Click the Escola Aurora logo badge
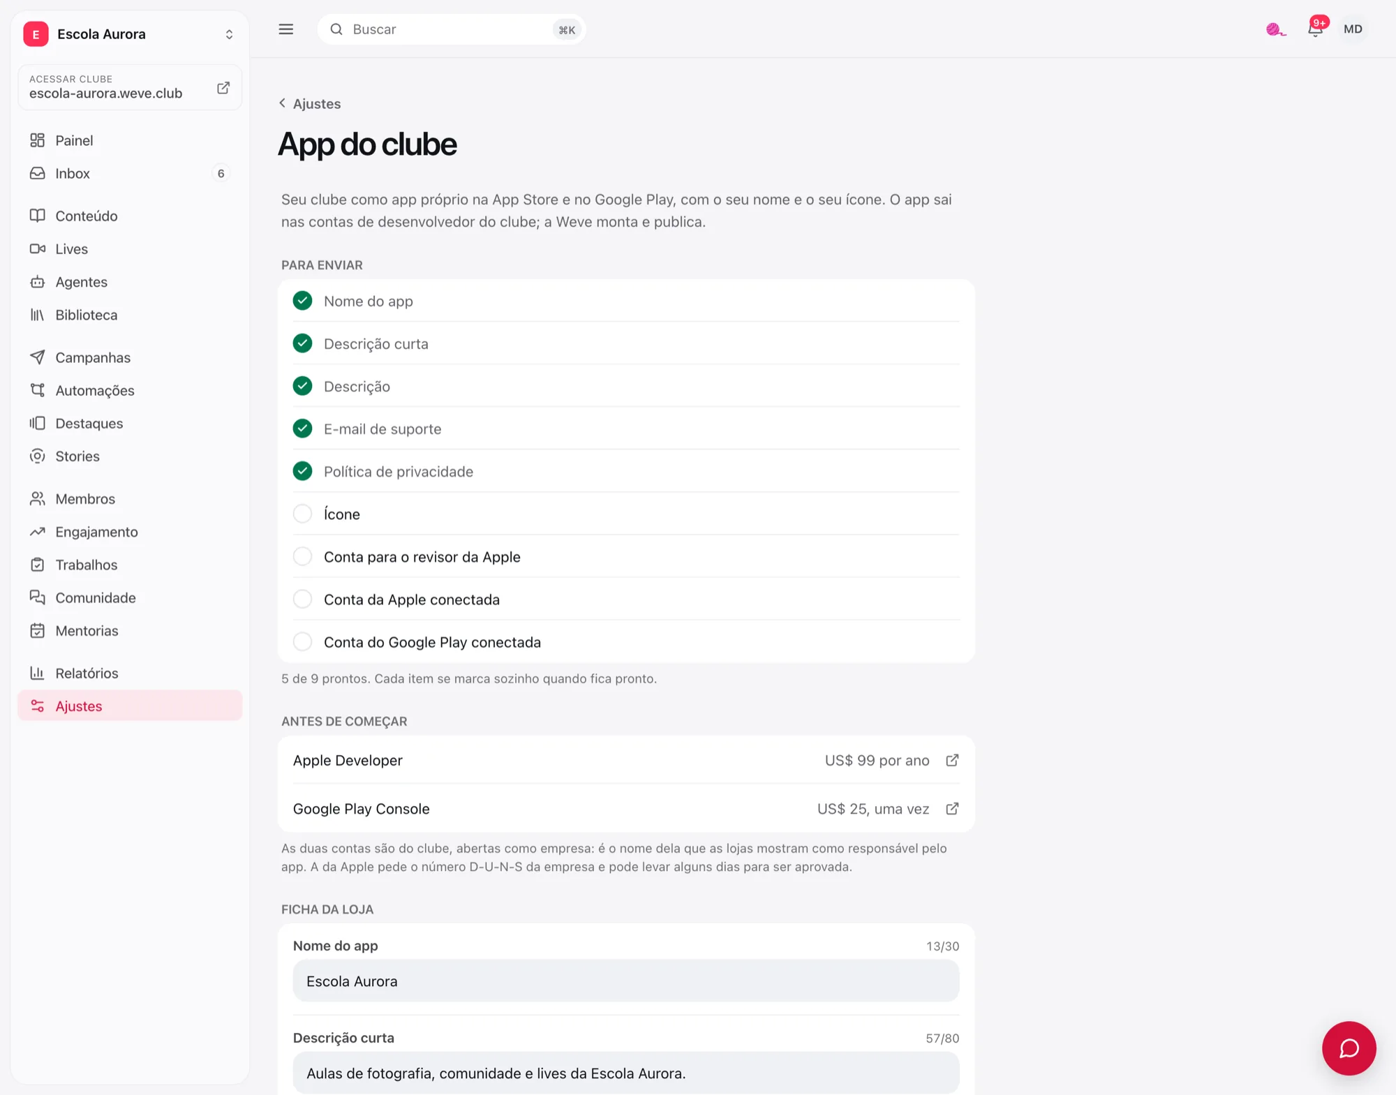 (x=36, y=33)
